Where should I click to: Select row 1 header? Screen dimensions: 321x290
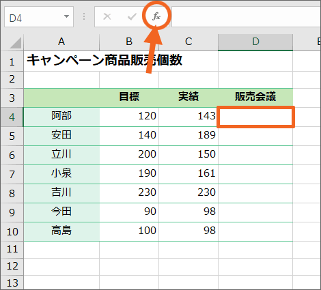point(12,61)
